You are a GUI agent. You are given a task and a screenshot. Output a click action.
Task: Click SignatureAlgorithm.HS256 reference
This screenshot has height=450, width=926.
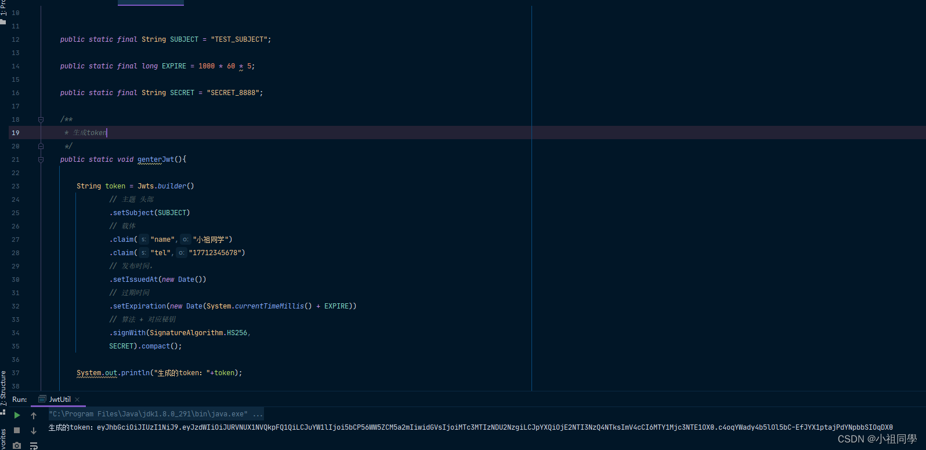pos(198,333)
